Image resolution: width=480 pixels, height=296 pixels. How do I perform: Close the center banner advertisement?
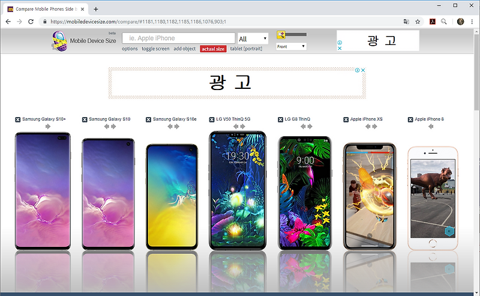[x=363, y=70]
